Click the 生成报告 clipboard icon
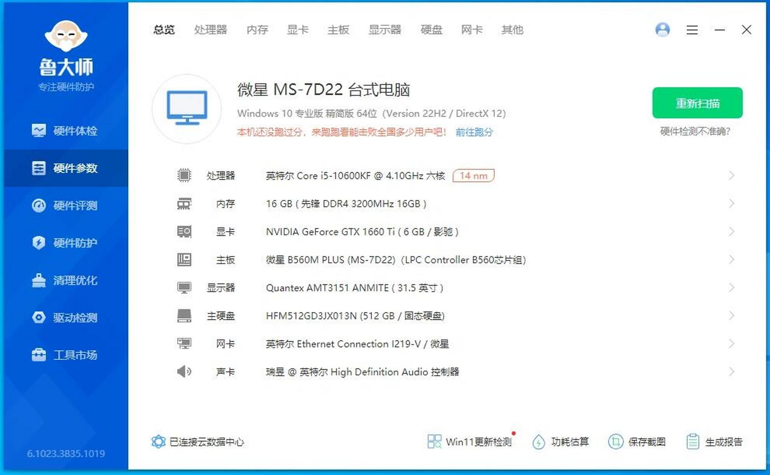The width and height of the screenshot is (770, 475). [x=693, y=442]
